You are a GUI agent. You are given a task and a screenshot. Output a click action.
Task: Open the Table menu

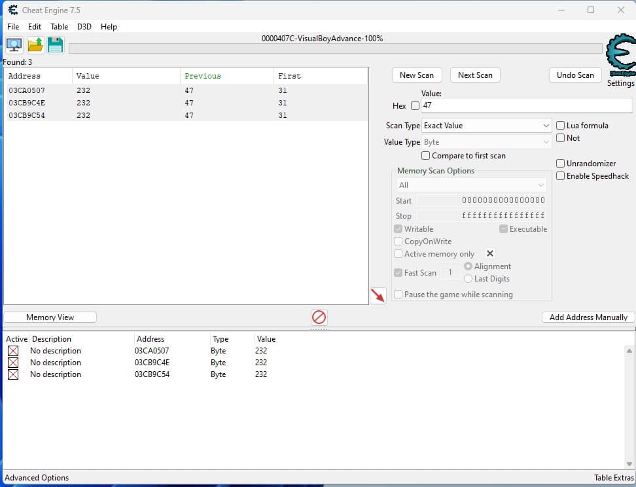point(59,27)
